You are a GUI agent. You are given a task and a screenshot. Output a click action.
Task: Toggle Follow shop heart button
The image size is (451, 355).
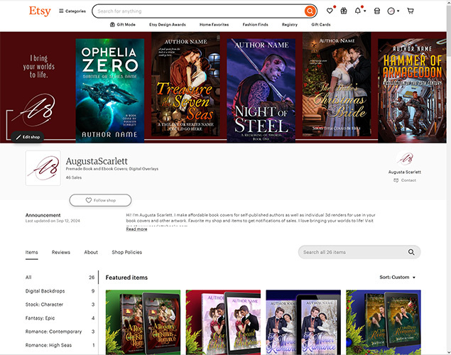click(100, 200)
